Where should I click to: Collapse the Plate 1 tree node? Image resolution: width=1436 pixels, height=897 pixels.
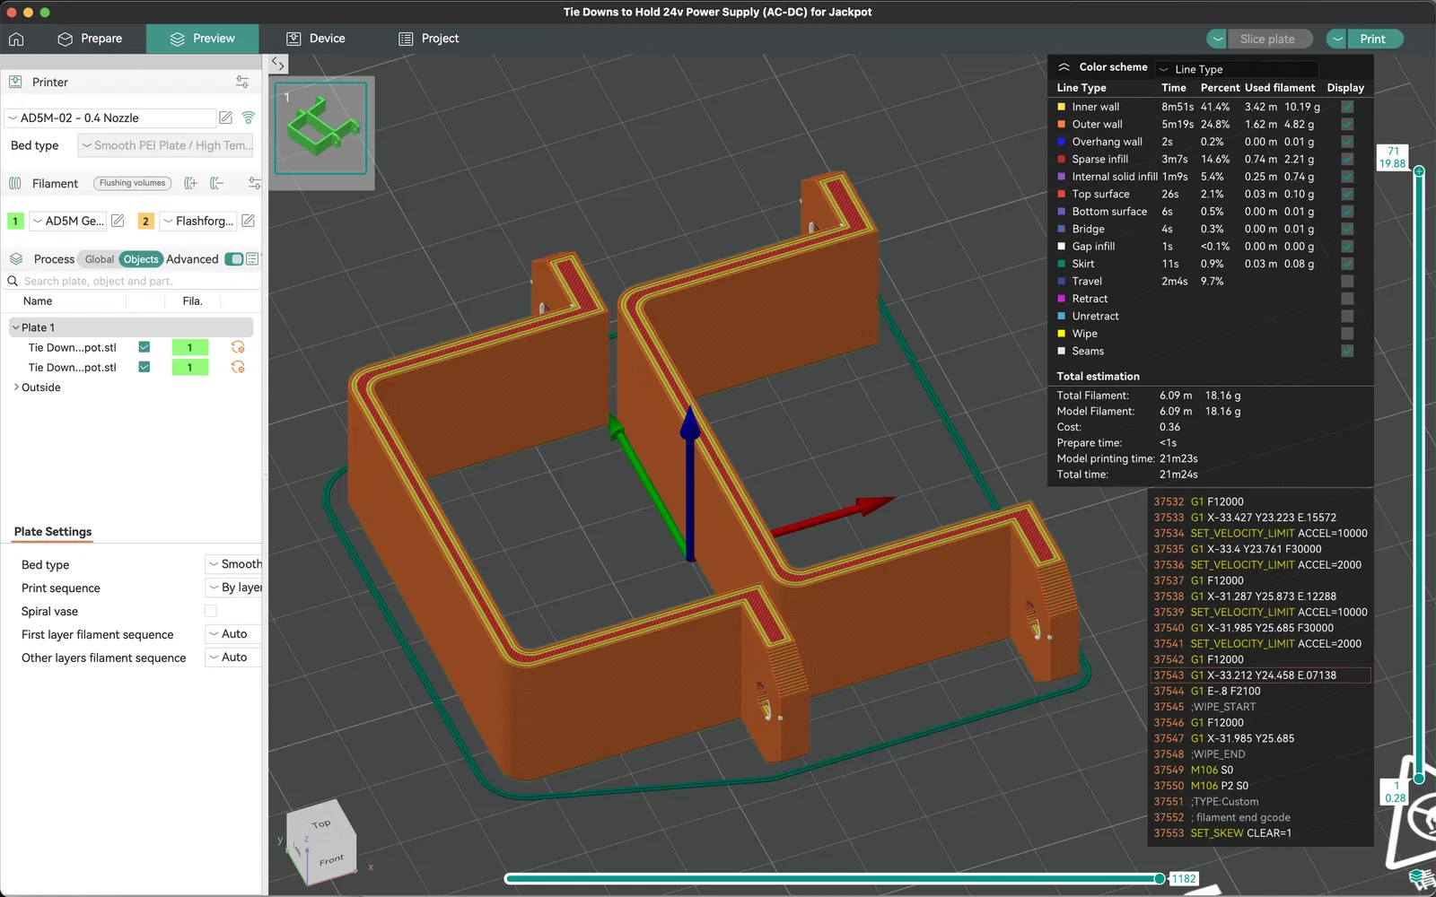pyautogui.click(x=15, y=327)
